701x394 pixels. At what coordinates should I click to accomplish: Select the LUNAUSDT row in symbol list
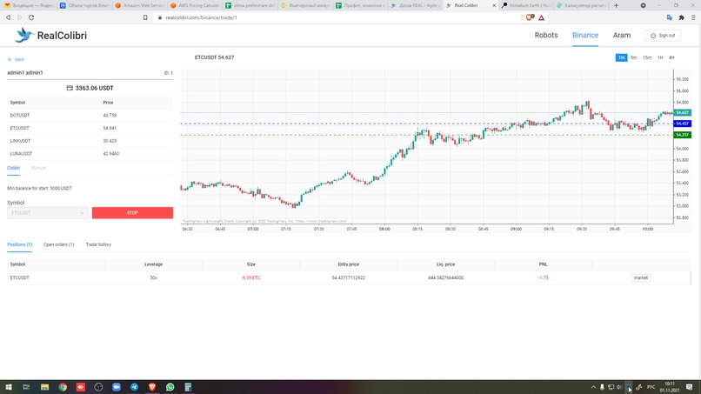click(x=90, y=153)
